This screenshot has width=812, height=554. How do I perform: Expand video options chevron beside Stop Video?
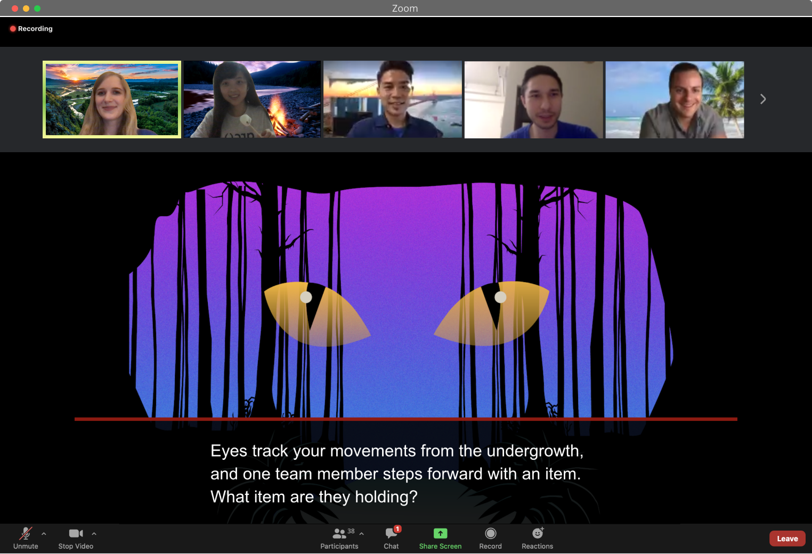(94, 534)
